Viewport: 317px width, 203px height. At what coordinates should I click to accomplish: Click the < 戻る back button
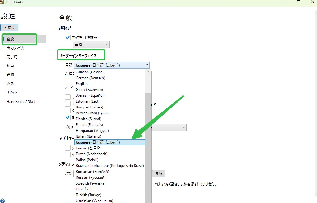pos(9,28)
